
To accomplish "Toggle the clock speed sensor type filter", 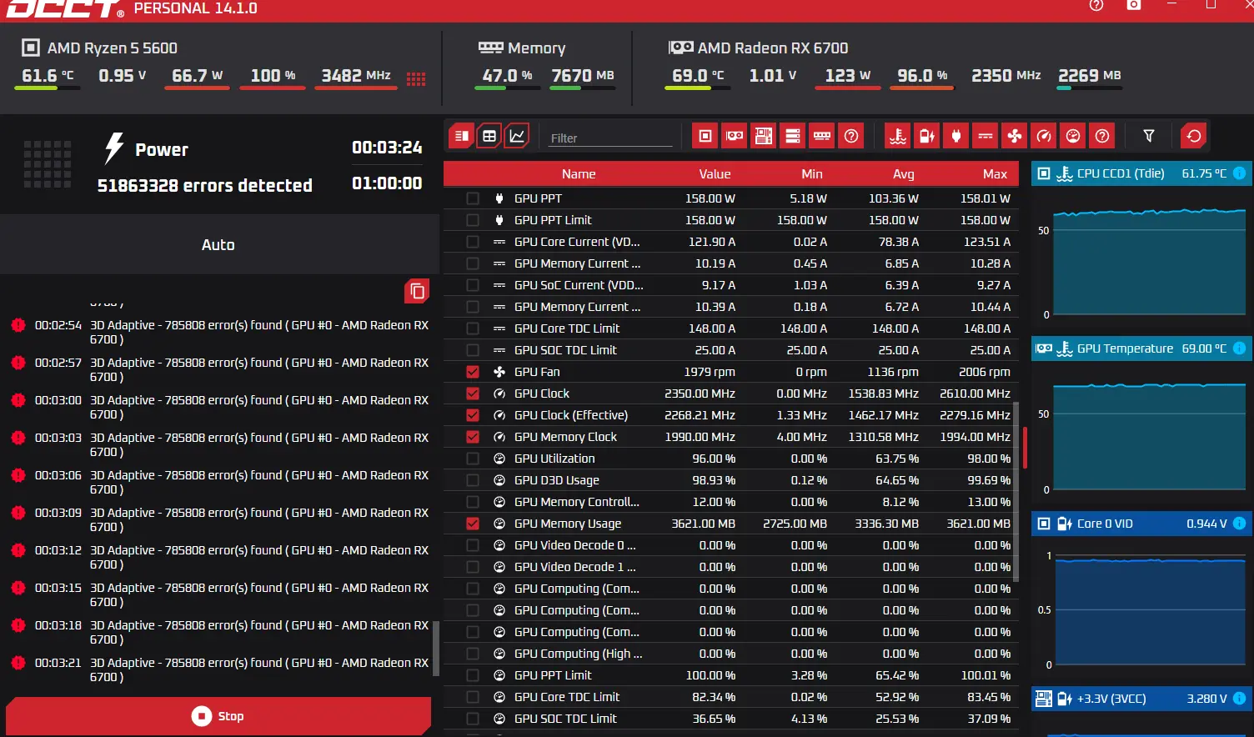I will pos(1044,136).
